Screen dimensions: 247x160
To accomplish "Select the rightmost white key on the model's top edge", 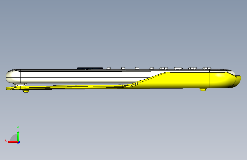I will click(x=207, y=68).
